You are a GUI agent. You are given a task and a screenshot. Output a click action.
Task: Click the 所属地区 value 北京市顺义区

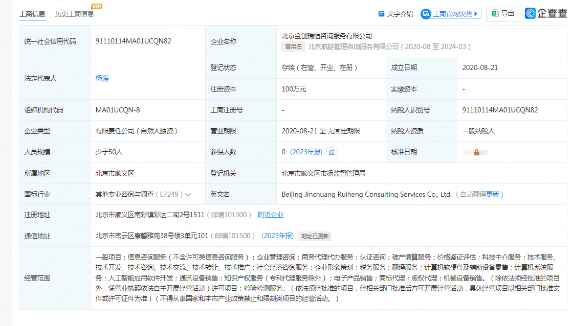115,173
